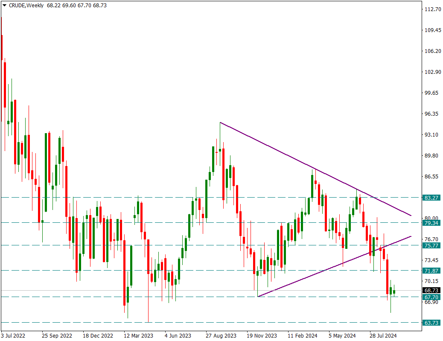Click the 106.20 price scale value
The image size is (443, 341).
click(433, 51)
